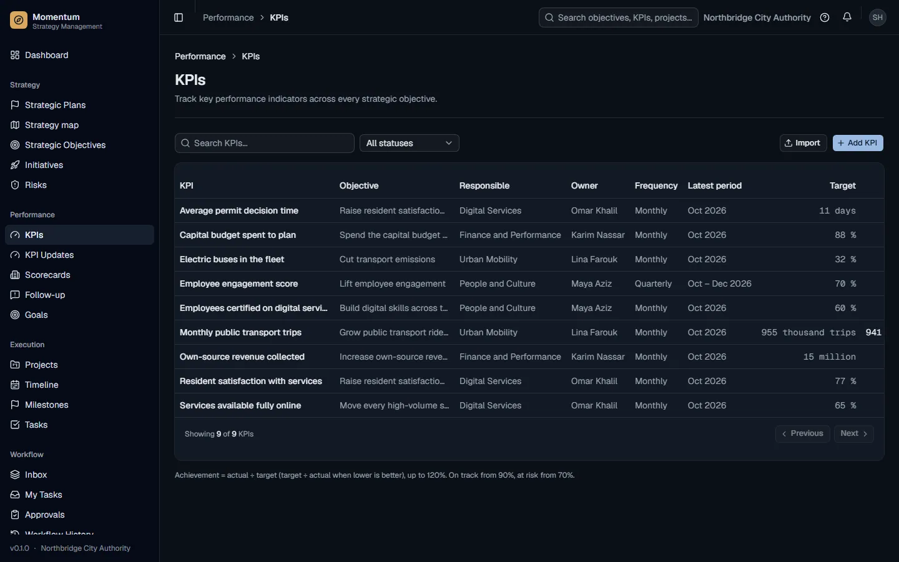Viewport: 899px width, 562px height.
Task: Click Performance in the top bar breadcrumb
Action: click(x=228, y=17)
